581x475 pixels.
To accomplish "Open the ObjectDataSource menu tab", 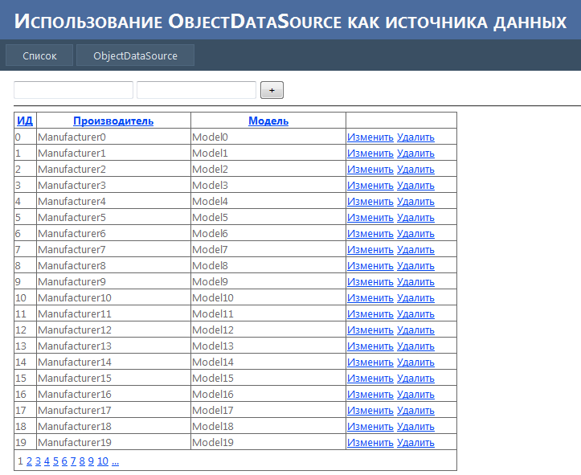I will click(x=135, y=55).
